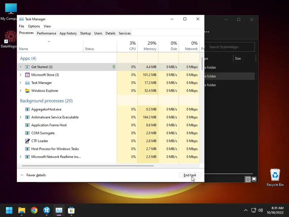
Task: Expand Antimalware Service Executable row
Action: coord(21,117)
